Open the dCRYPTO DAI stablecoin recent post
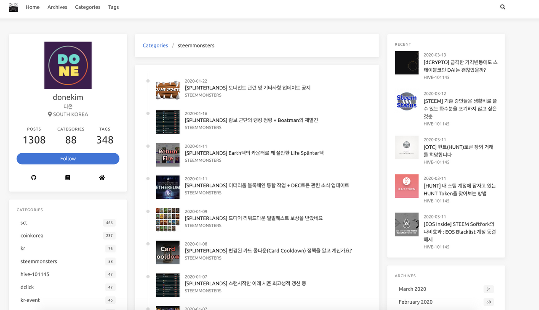Image resolution: width=539 pixels, height=310 pixels. [461, 66]
